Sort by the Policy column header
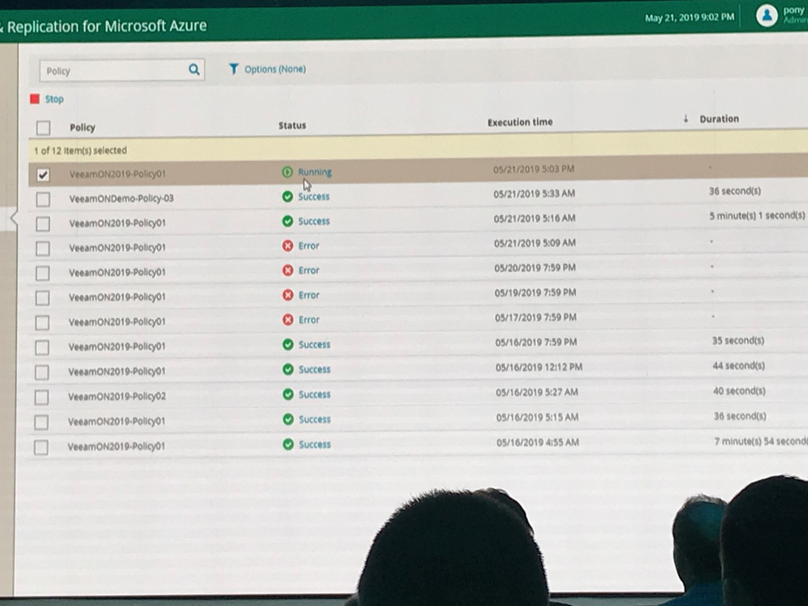The height and width of the screenshot is (606, 808). (82, 127)
